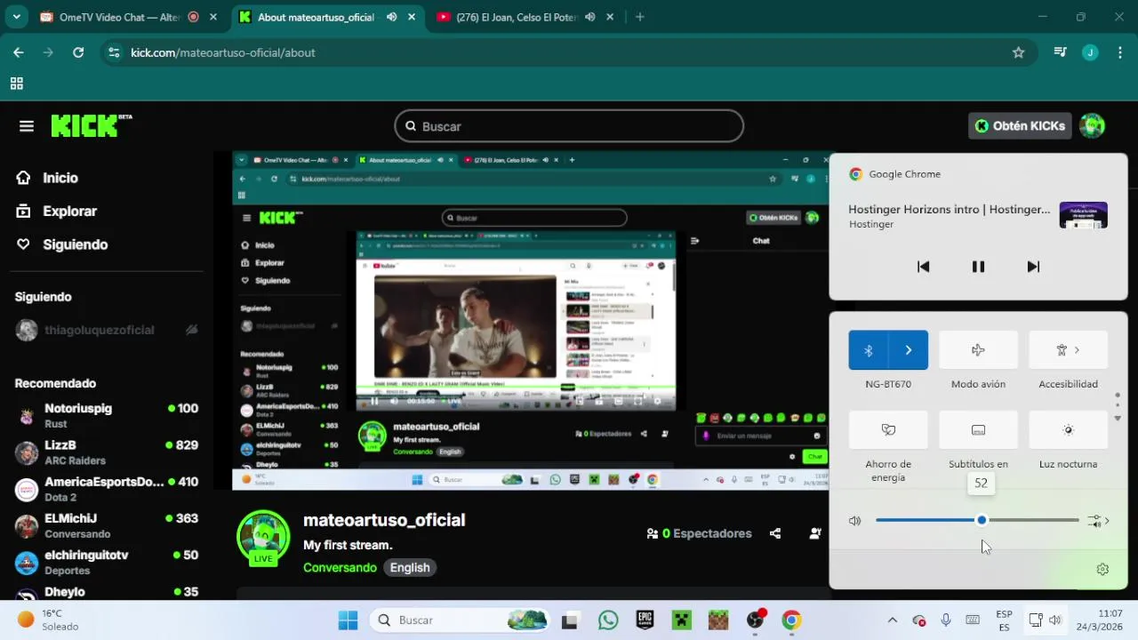Click the English language tag
This screenshot has width=1138, height=640.
[410, 568]
